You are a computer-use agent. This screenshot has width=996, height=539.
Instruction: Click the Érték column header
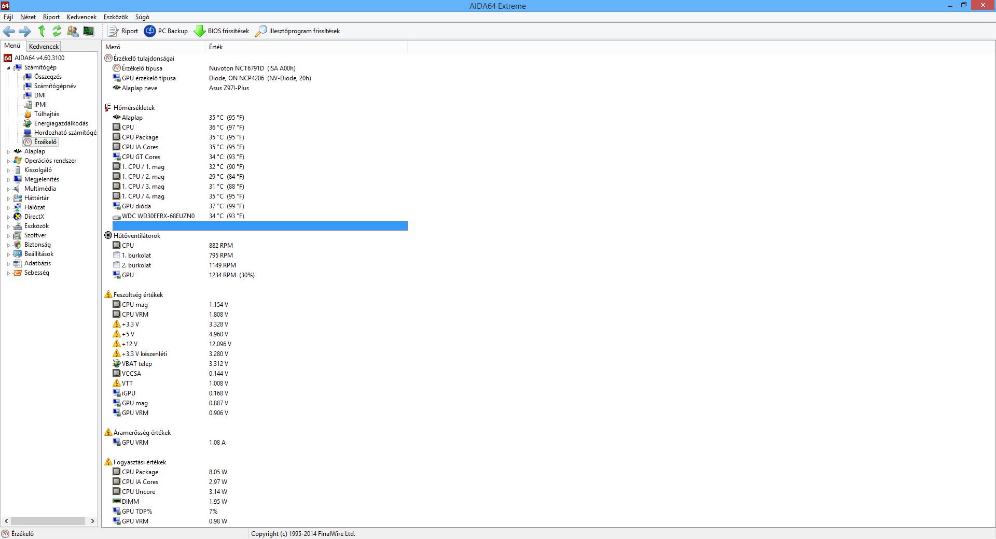coord(307,47)
